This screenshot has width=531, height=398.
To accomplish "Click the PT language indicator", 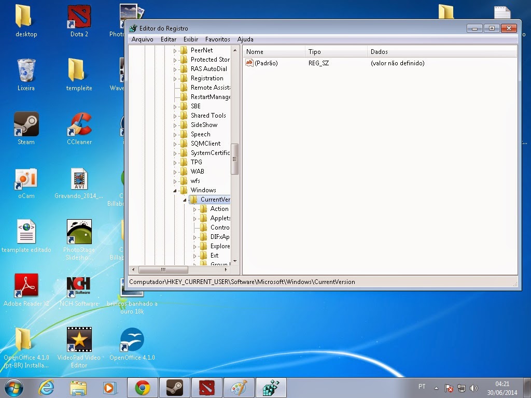I will (422, 386).
